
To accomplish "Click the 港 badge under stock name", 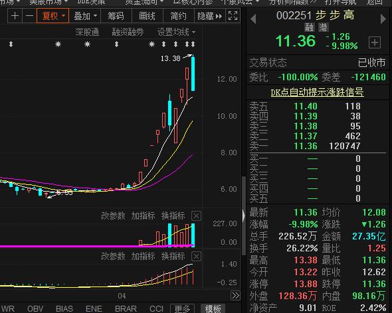I will pyautogui.click(x=324, y=27).
